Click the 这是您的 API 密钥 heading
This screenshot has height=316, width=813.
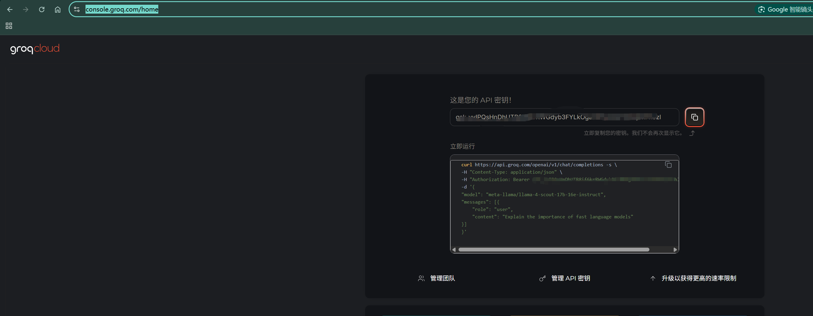[x=480, y=100]
